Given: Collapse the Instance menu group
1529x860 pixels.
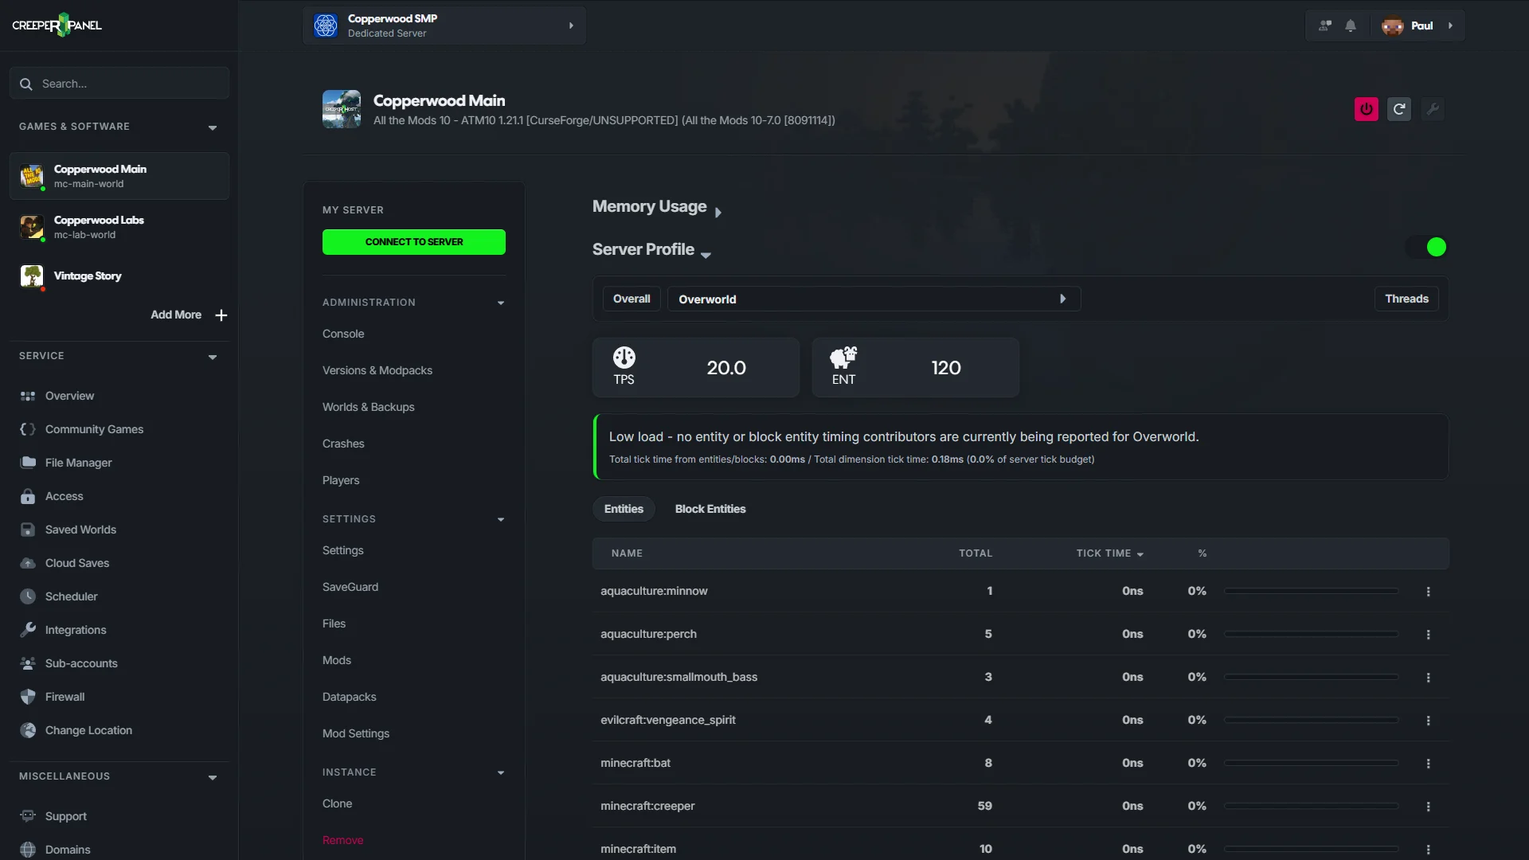Looking at the screenshot, I should tap(501, 772).
